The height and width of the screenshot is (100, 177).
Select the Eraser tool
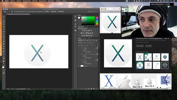click(x=4, y=41)
